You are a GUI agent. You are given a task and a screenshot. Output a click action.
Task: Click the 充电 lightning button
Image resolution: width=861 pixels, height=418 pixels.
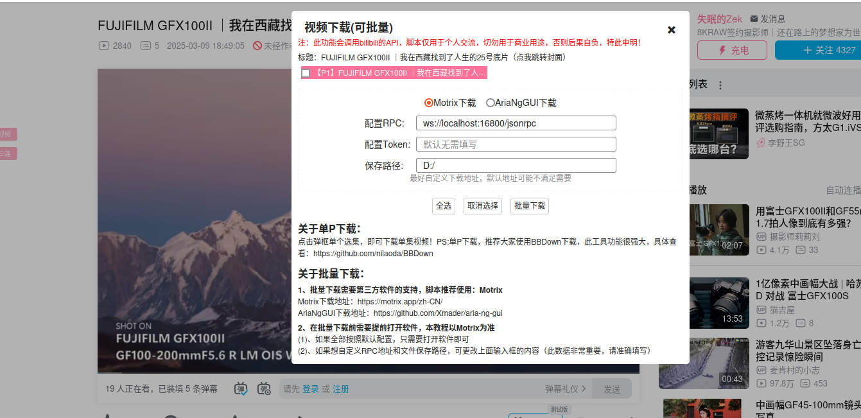coord(732,50)
